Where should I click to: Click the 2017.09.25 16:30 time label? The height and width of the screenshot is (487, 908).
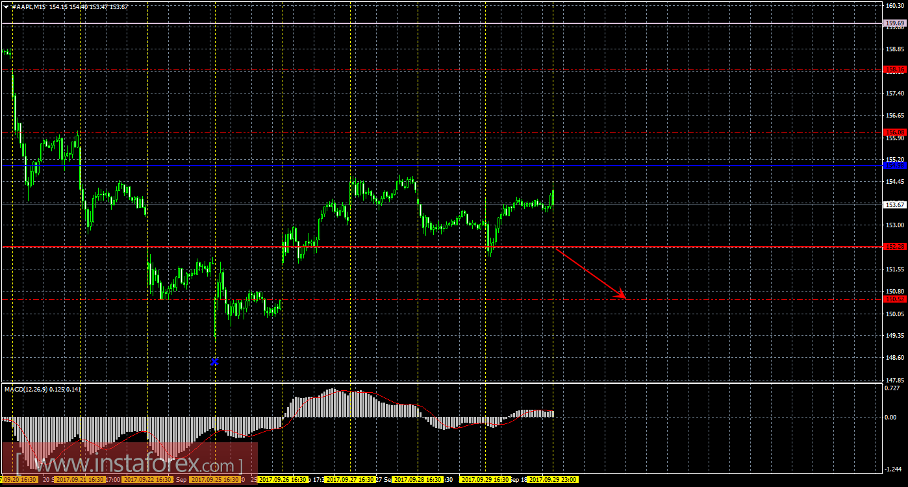click(x=215, y=480)
